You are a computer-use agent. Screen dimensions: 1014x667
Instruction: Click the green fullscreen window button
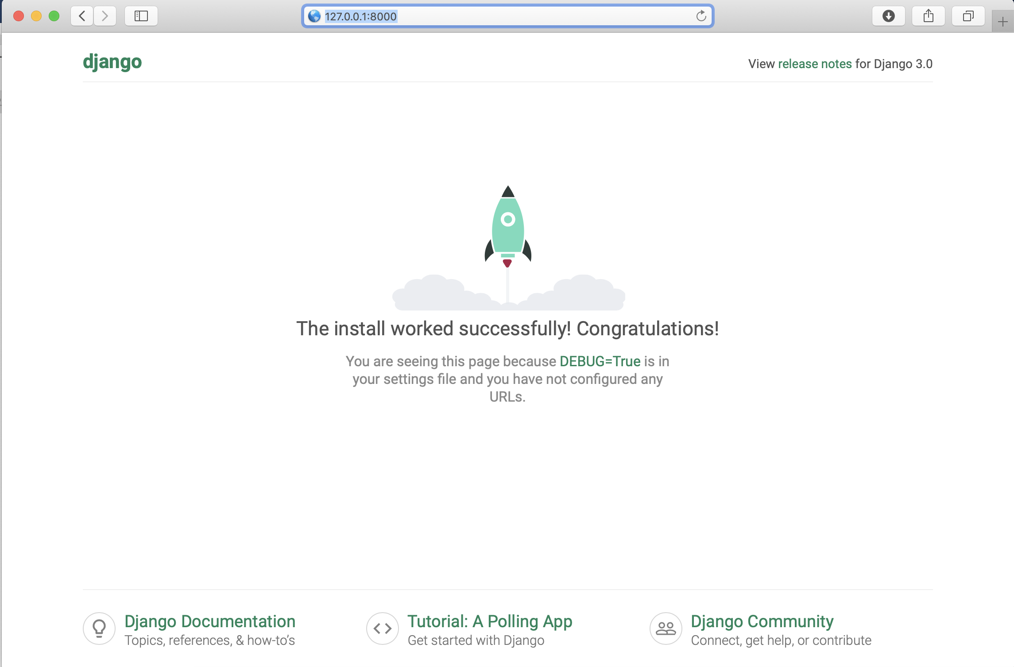(54, 16)
